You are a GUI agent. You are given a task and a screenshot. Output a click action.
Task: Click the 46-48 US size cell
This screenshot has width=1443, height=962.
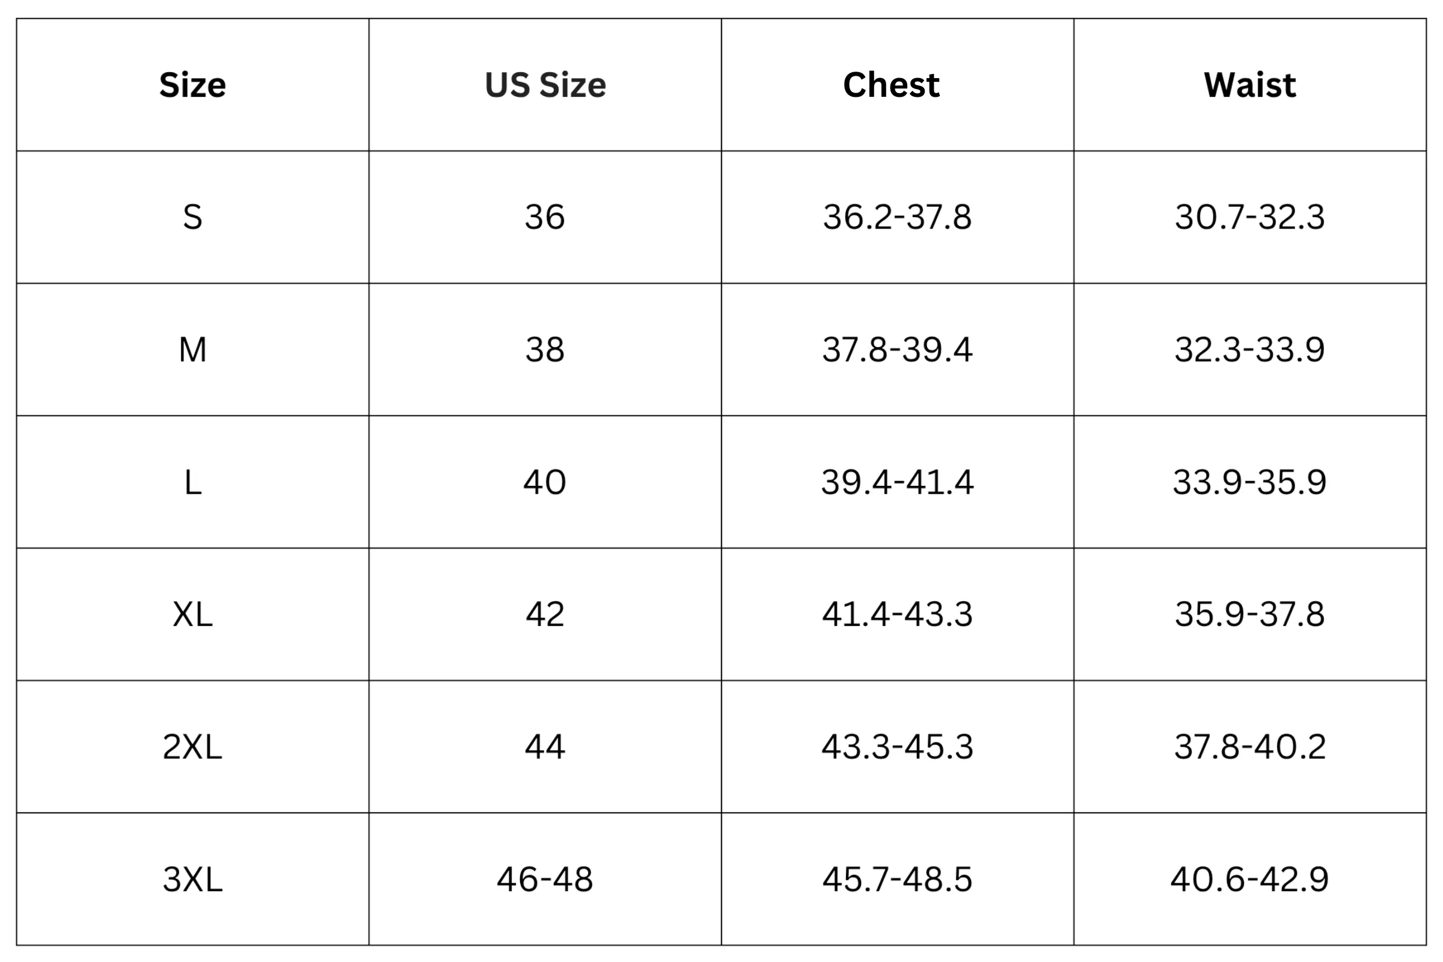tap(545, 879)
